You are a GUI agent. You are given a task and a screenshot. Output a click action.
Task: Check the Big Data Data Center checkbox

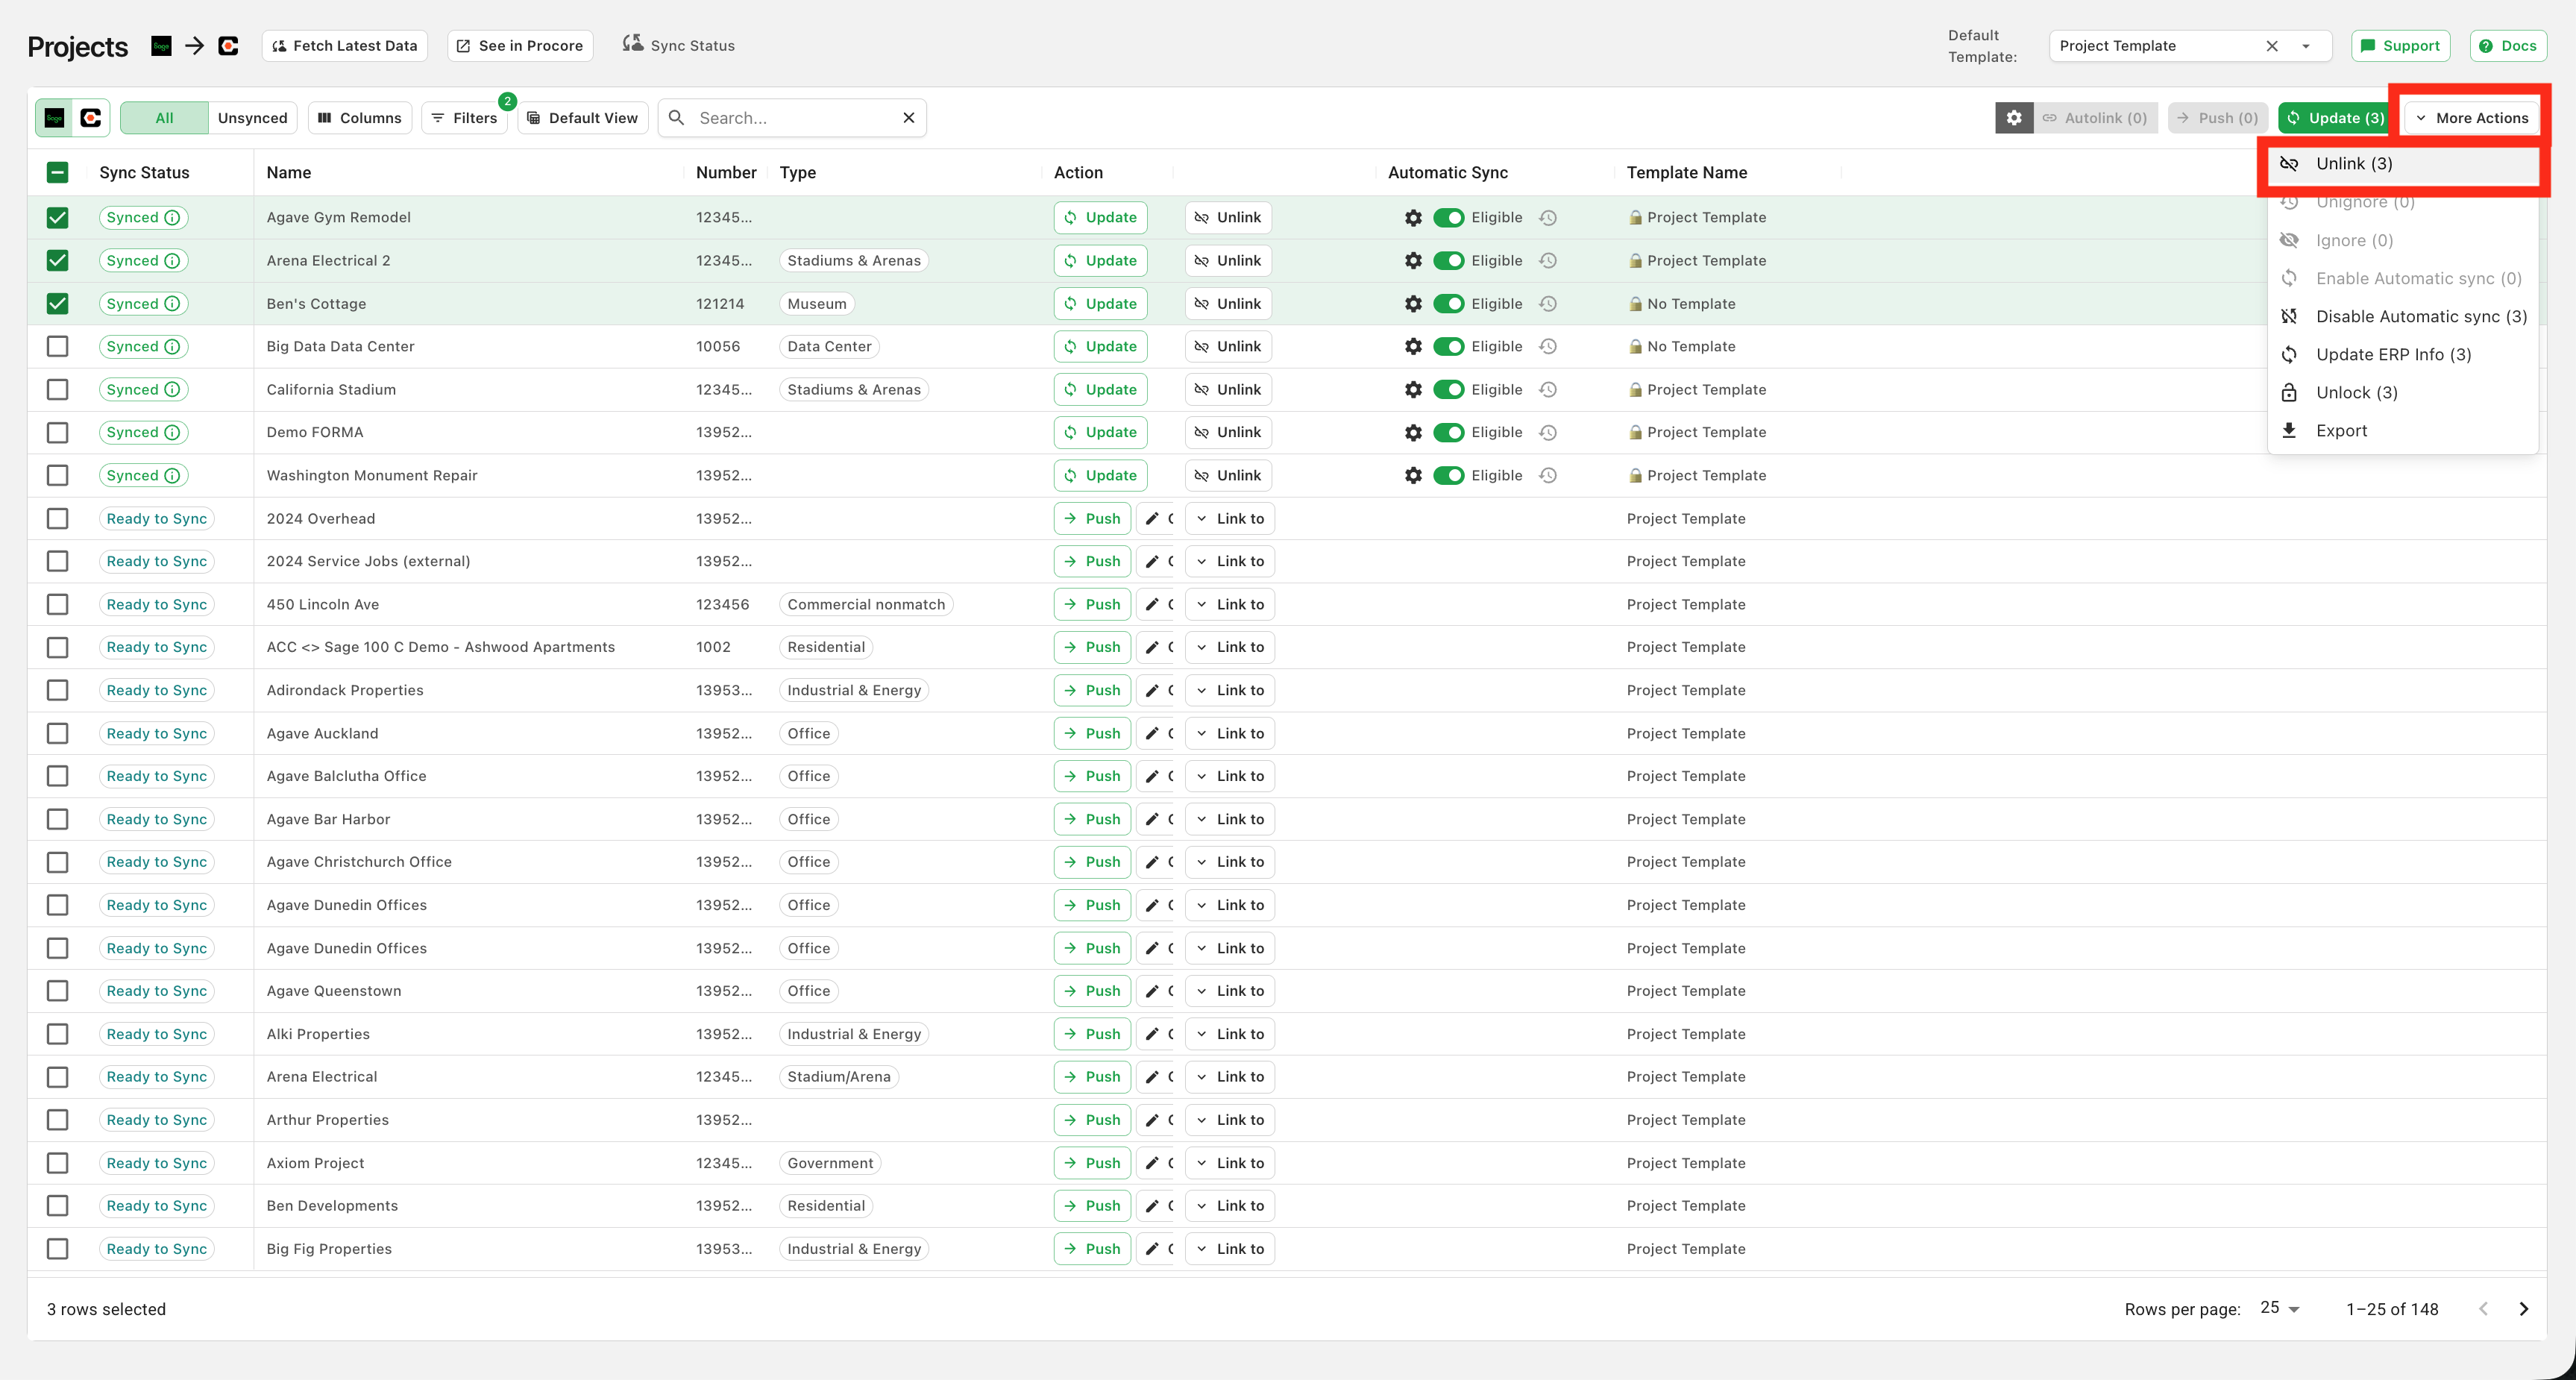tap(58, 347)
